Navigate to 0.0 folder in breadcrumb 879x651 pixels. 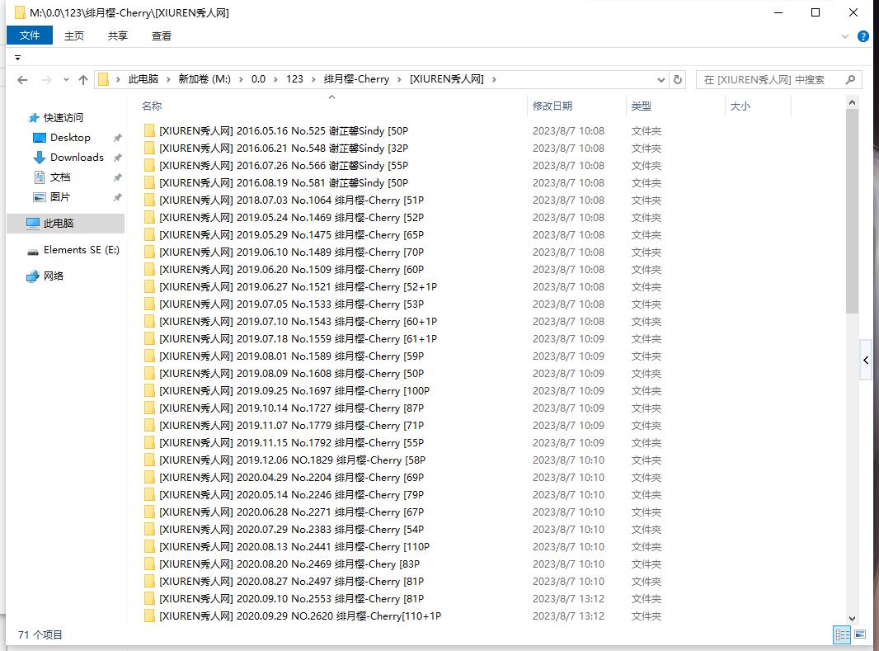(x=258, y=80)
